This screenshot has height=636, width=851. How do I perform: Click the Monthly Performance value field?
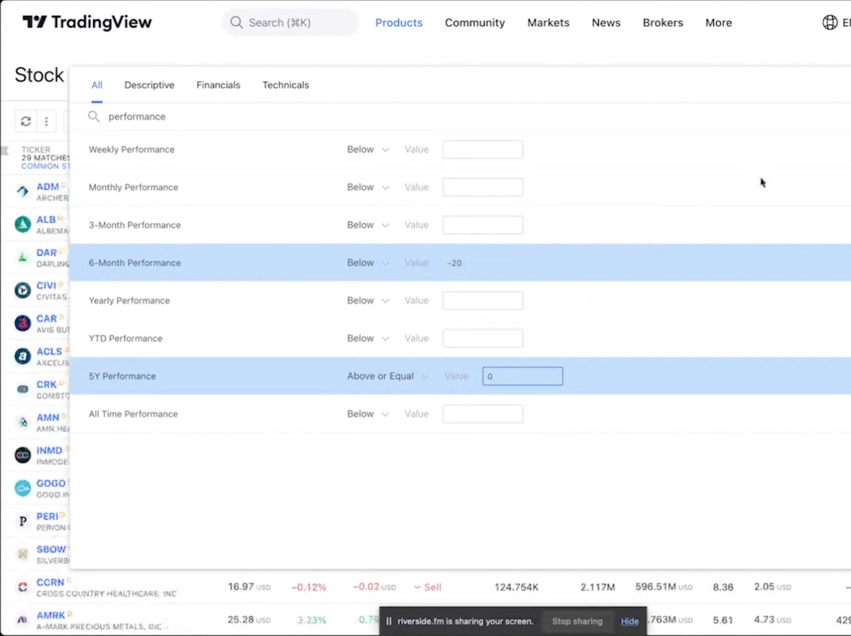(x=483, y=187)
